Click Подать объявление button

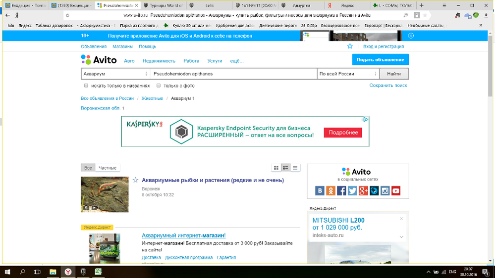click(x=381, y=59)
